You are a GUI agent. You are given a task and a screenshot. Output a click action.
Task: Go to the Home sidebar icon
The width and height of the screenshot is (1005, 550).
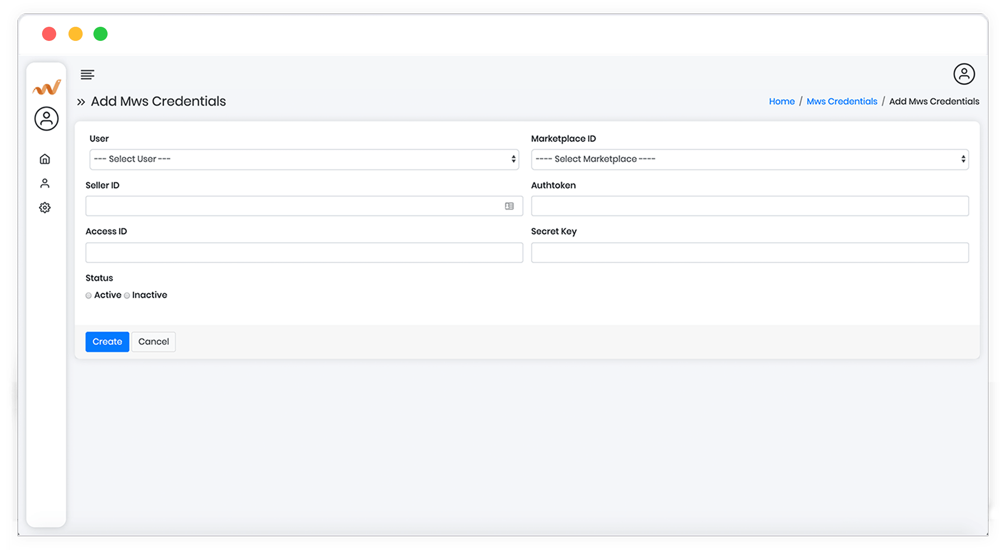45,159
